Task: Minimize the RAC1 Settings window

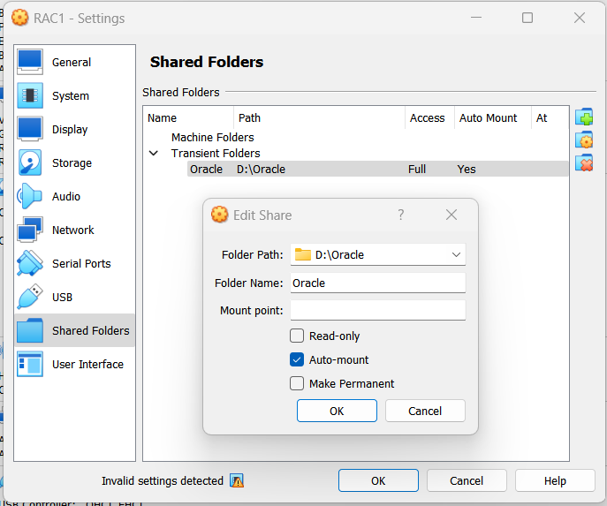Action: 476,18
